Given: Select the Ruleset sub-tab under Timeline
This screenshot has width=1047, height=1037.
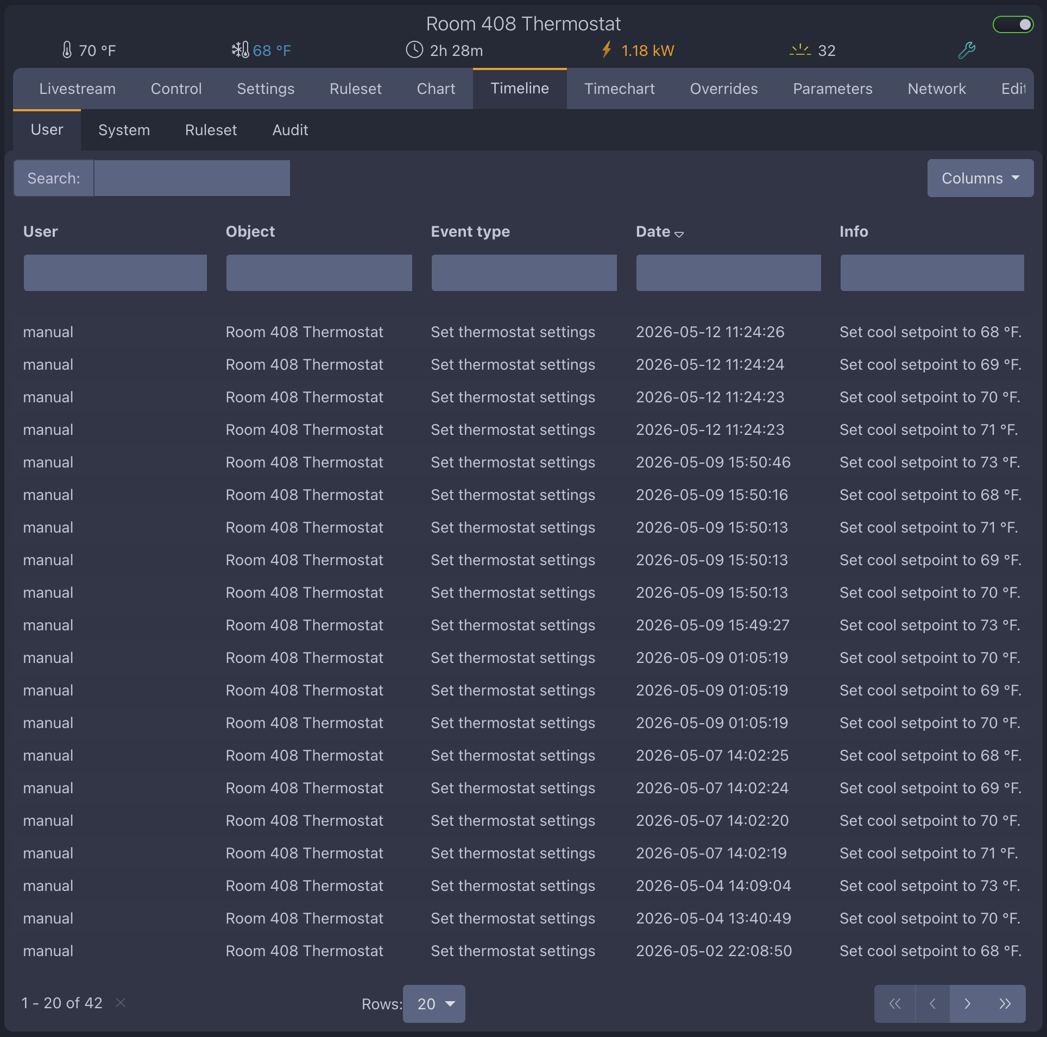Looking at the screenshot, I should 211,130.
